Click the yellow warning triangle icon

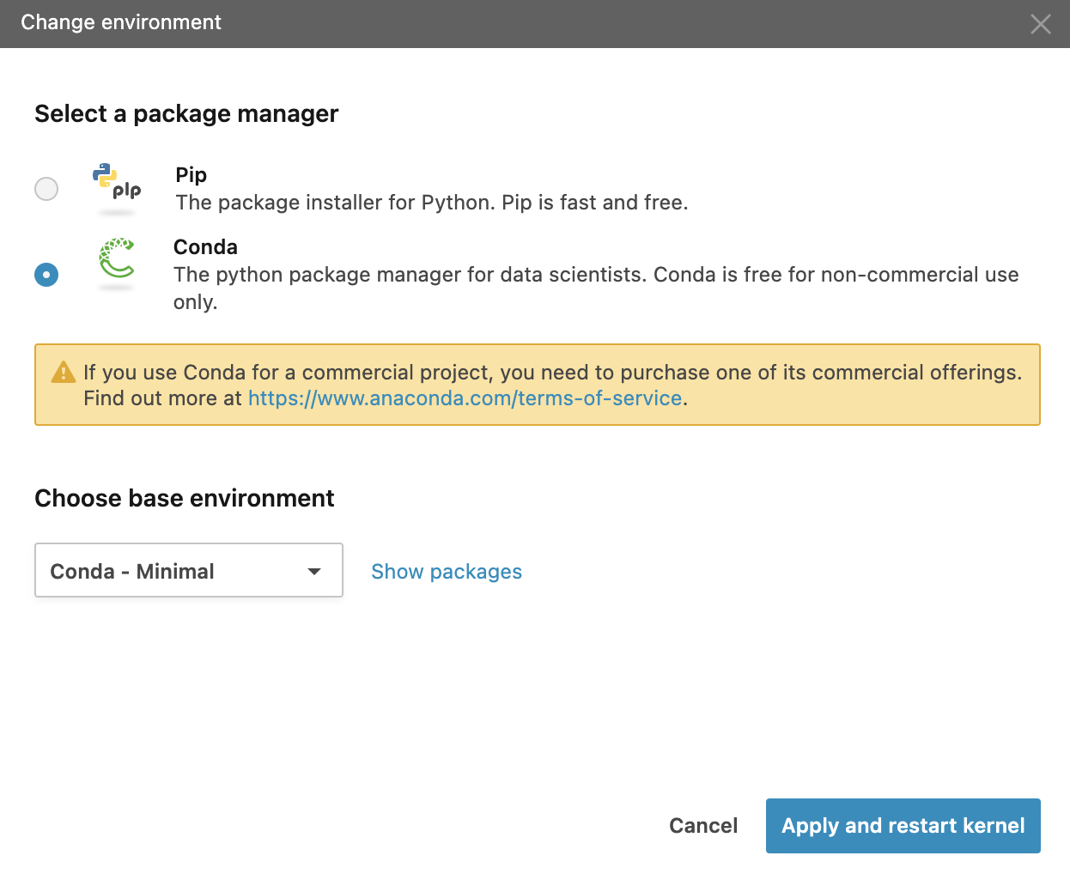[64, 373]
